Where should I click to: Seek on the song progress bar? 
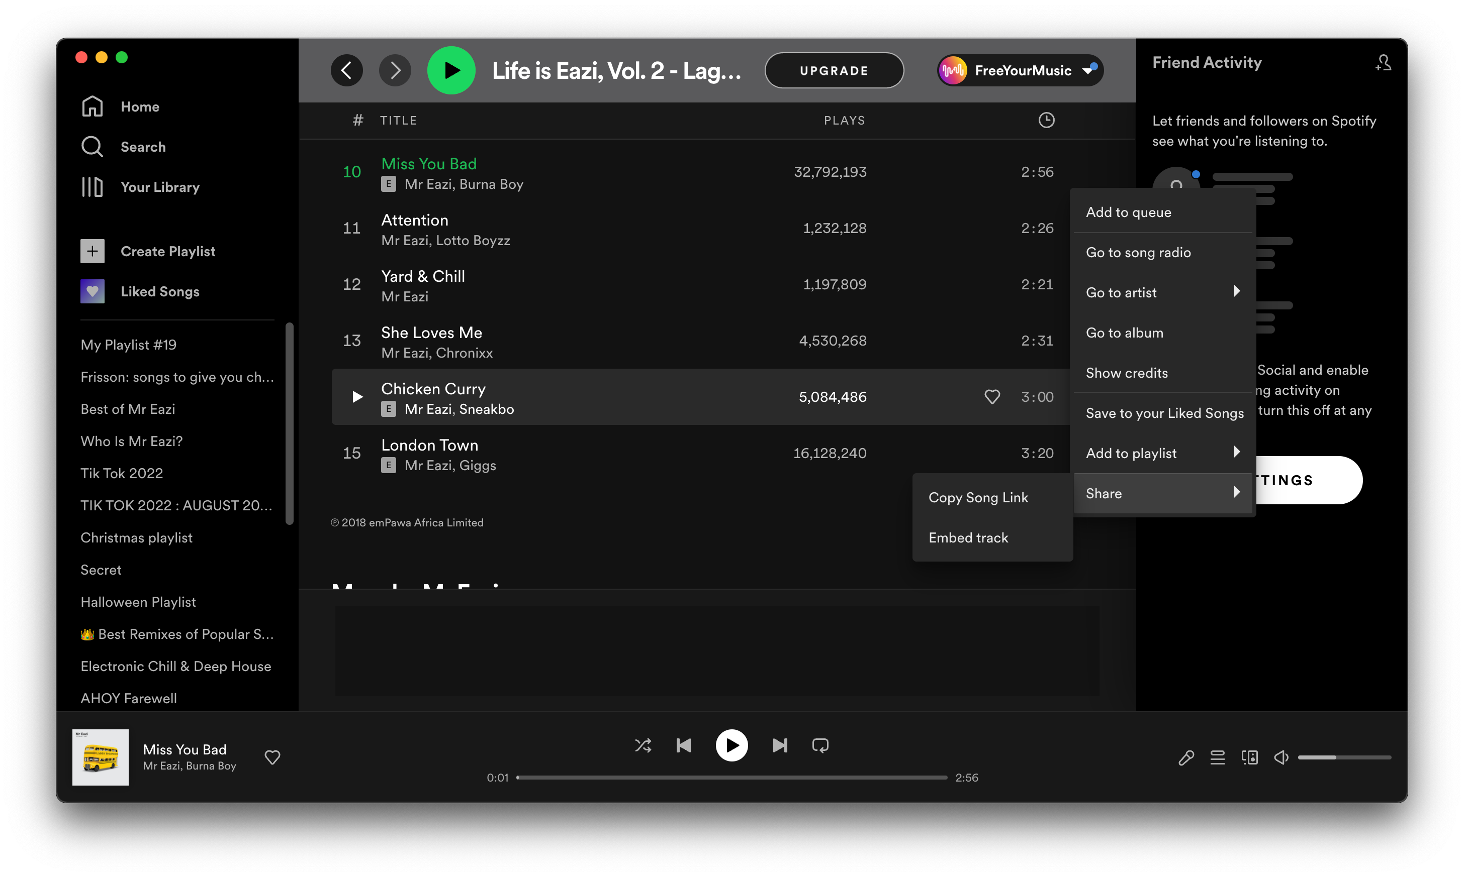tap(731, 777)
